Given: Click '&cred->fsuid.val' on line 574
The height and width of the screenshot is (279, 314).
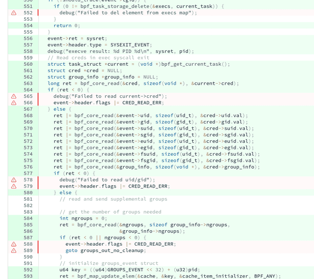Looking at the screenshot, I should click(230, 154).
